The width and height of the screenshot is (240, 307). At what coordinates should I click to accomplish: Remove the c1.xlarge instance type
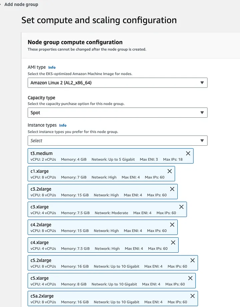[170, 171]
